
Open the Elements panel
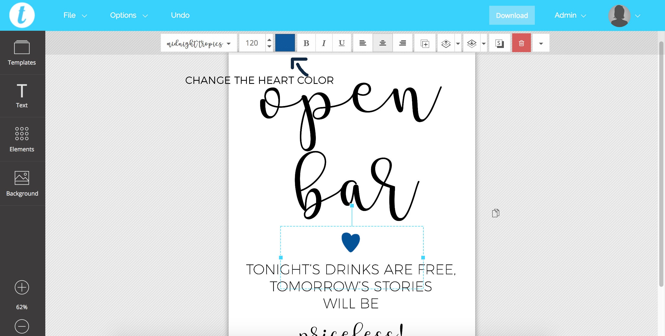[22, 139]
